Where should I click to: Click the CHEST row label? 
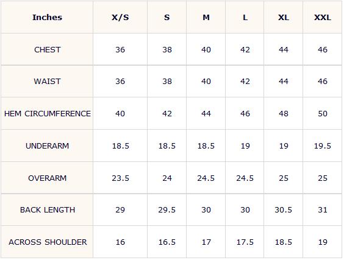coord(47,50)
